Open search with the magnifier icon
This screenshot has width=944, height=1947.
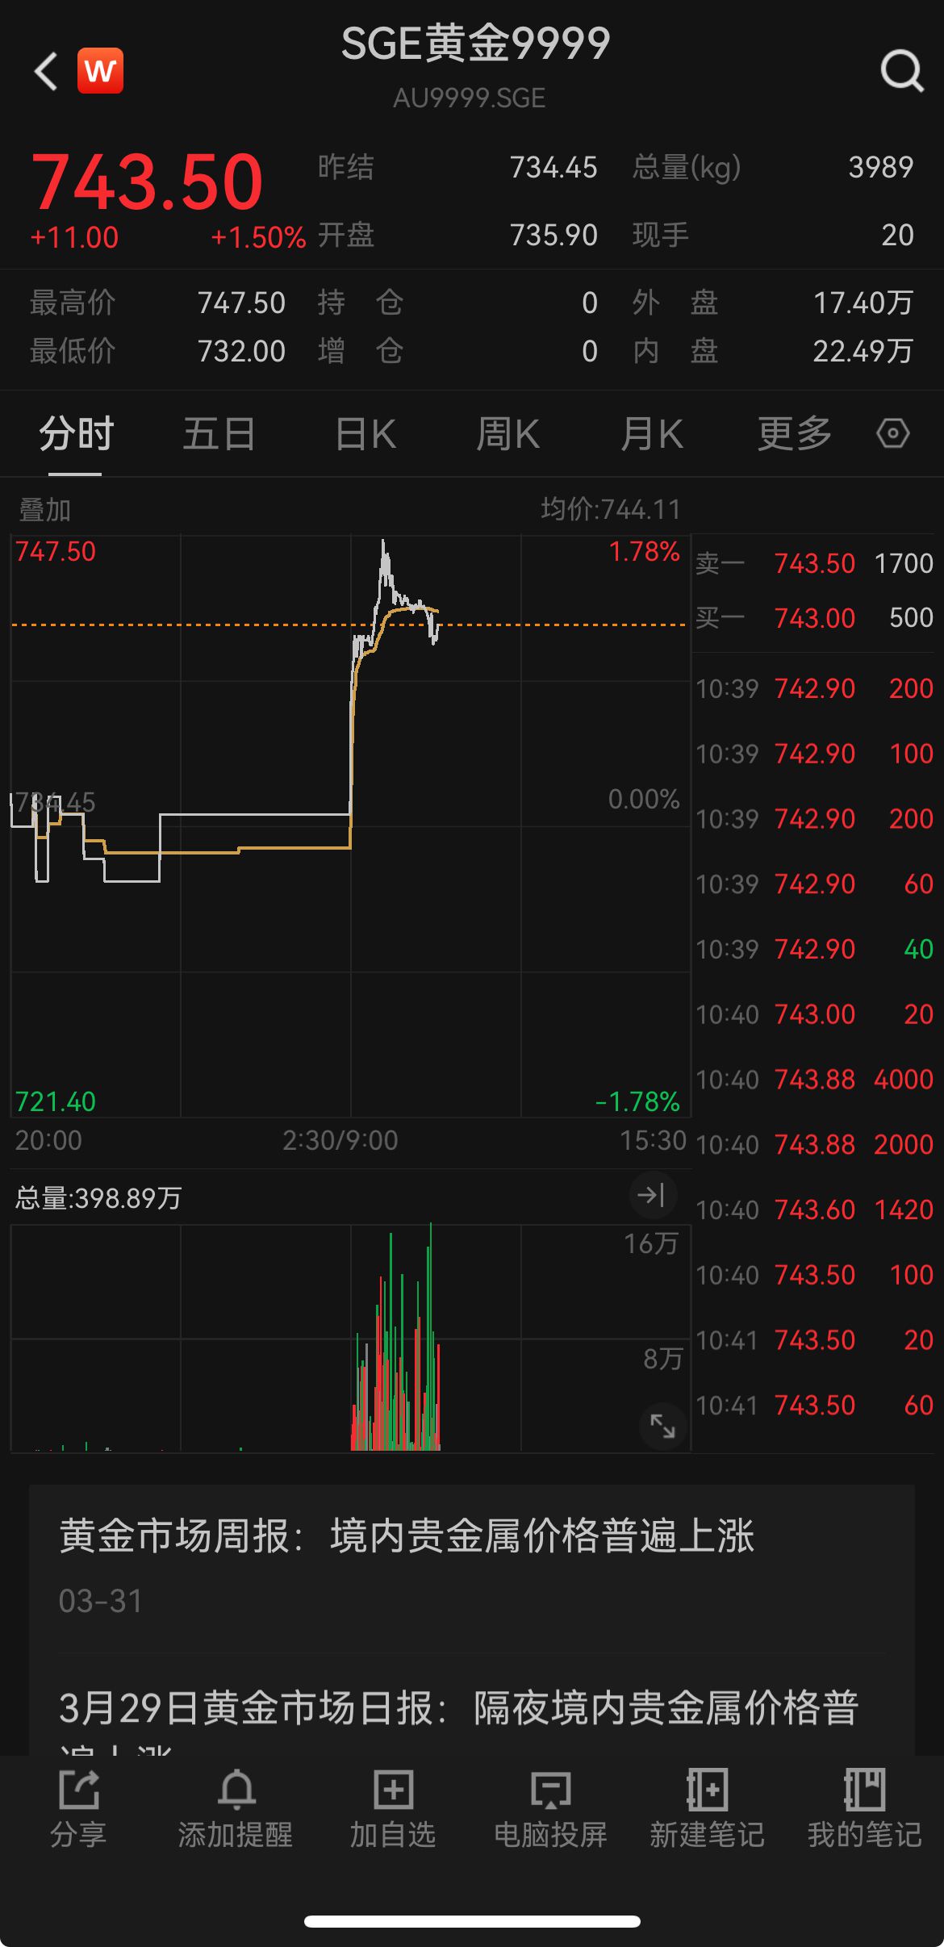pyautogui.click(x=901, y=71)
